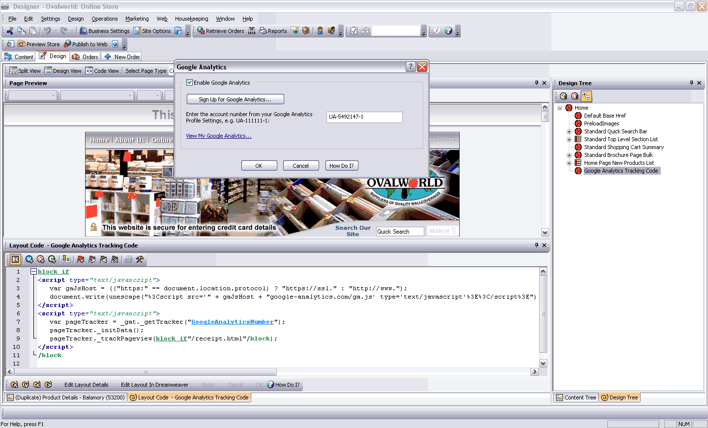Screen dimensions: 708x428
Task: Switch to Code View
Action: point(102,71)
